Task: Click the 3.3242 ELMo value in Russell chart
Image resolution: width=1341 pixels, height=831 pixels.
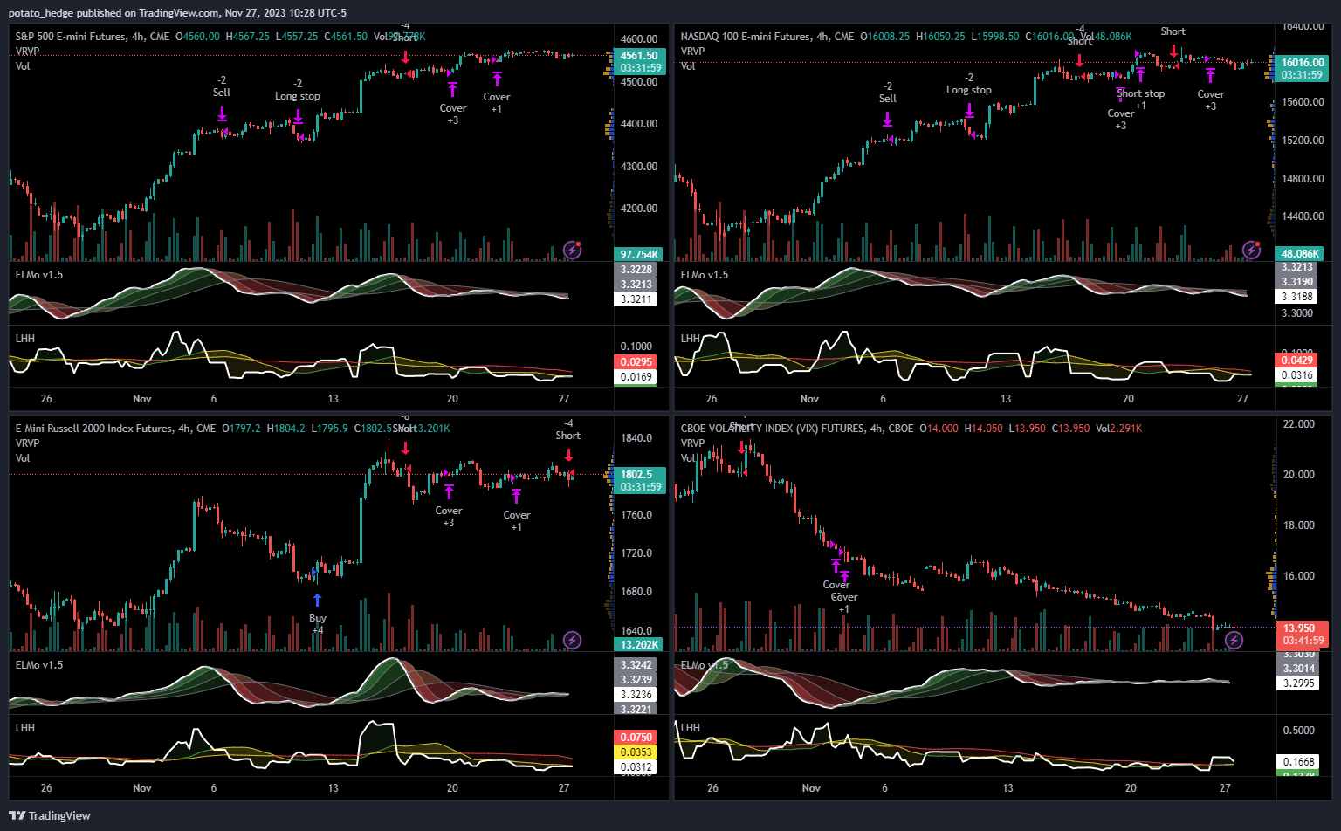Action: [x=636, y=665]
